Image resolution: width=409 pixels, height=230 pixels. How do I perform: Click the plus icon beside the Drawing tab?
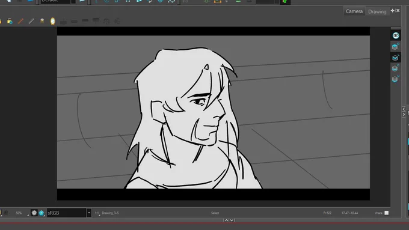(x=392, y=11)
